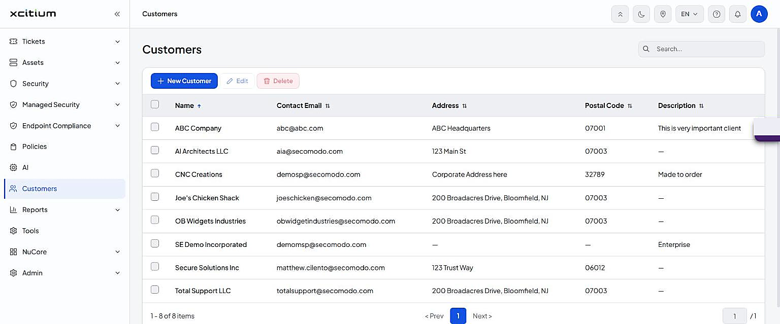Click the Policies clipboard icon
The image size is (780, 324).
[14, 147]
